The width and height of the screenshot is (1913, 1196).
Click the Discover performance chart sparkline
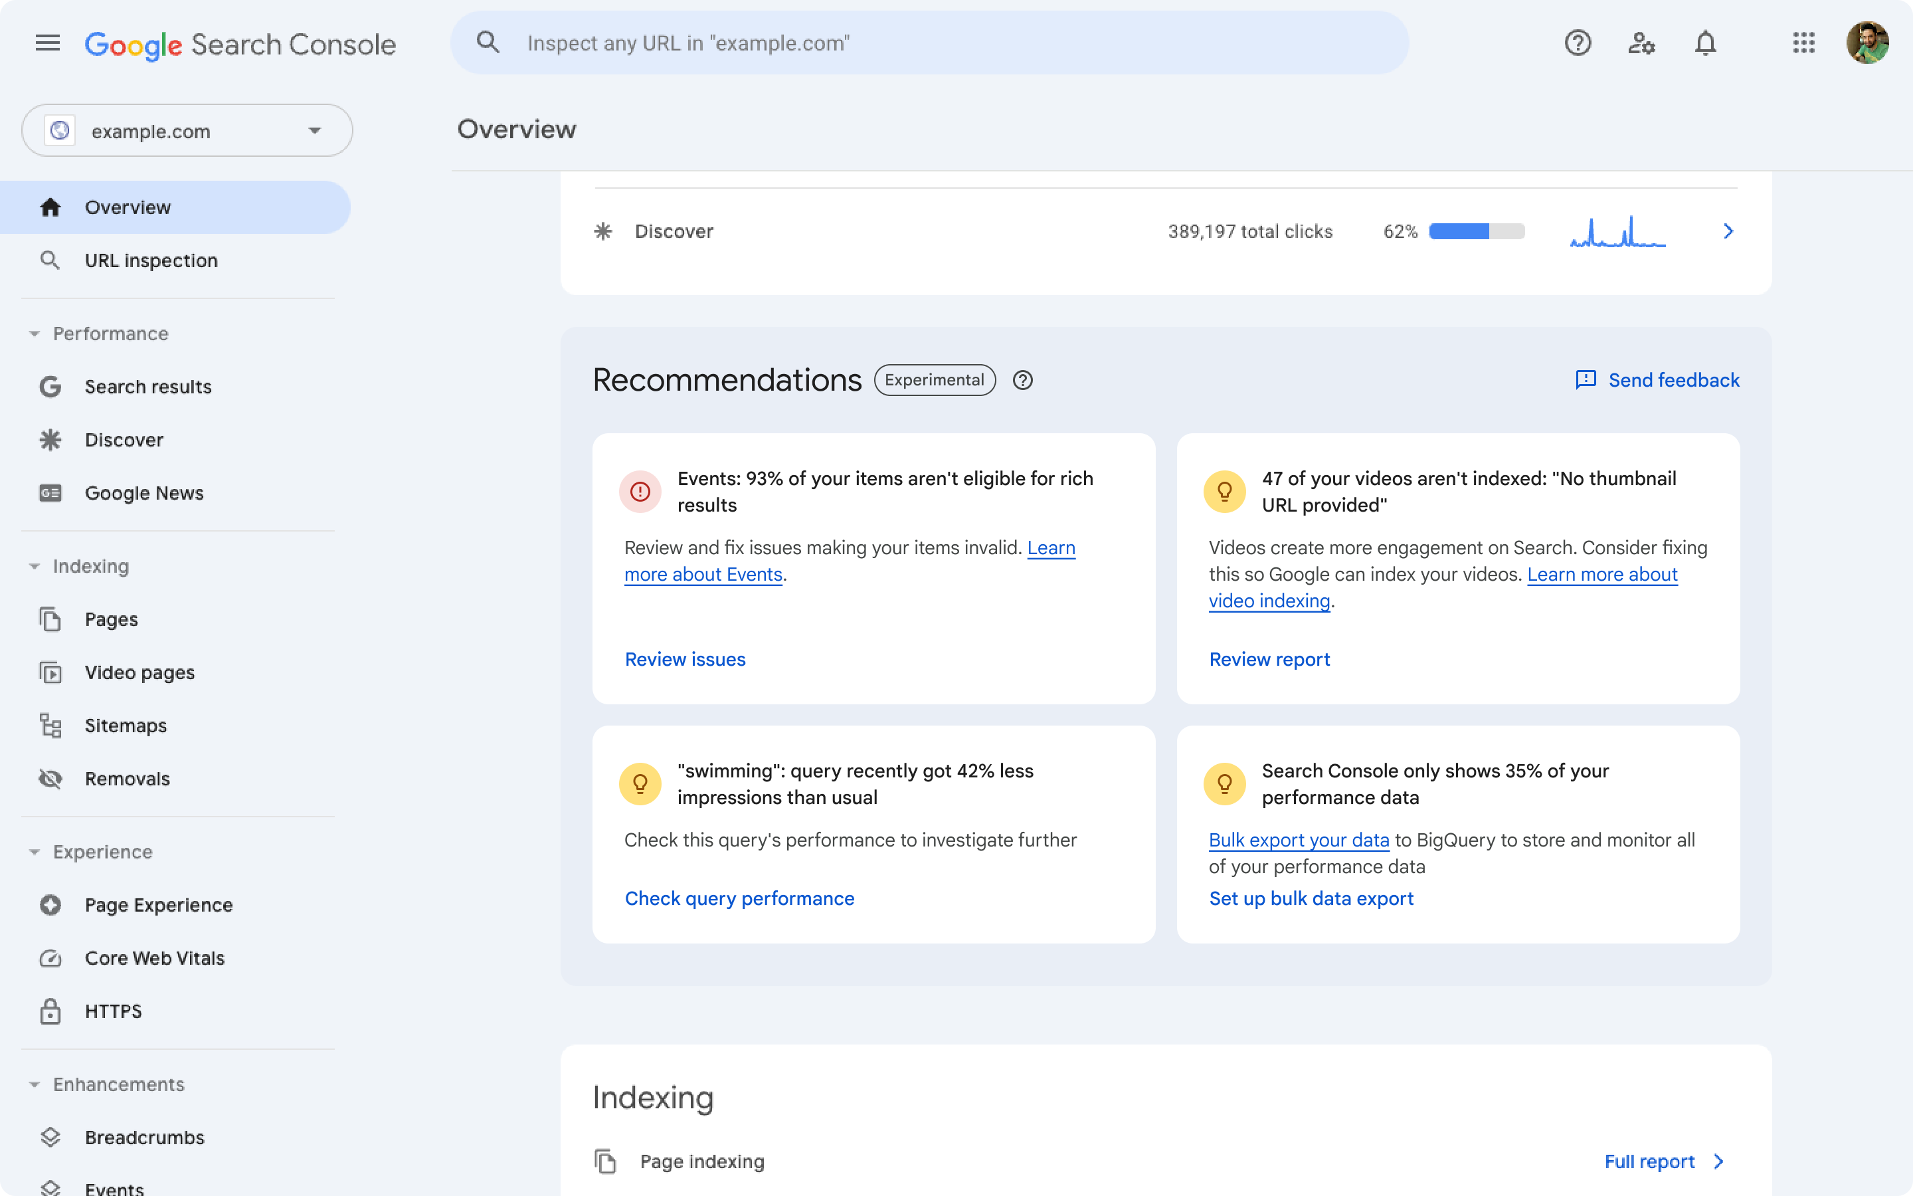click(x=1618, y=231)
